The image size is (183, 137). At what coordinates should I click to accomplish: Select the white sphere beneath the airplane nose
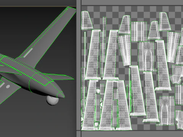tap(52, 100)
